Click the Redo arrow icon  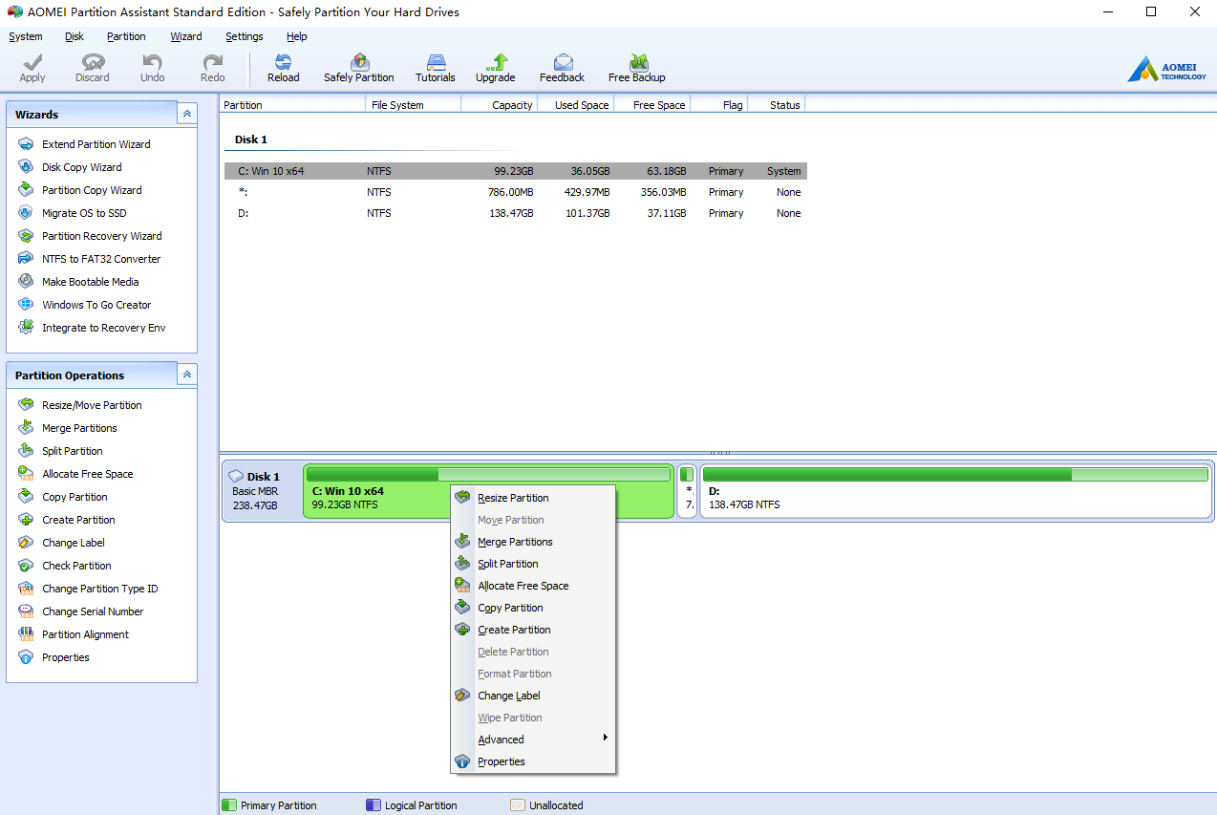coord(213,62)
